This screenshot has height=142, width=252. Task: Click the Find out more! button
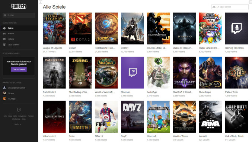coord(19,69)
